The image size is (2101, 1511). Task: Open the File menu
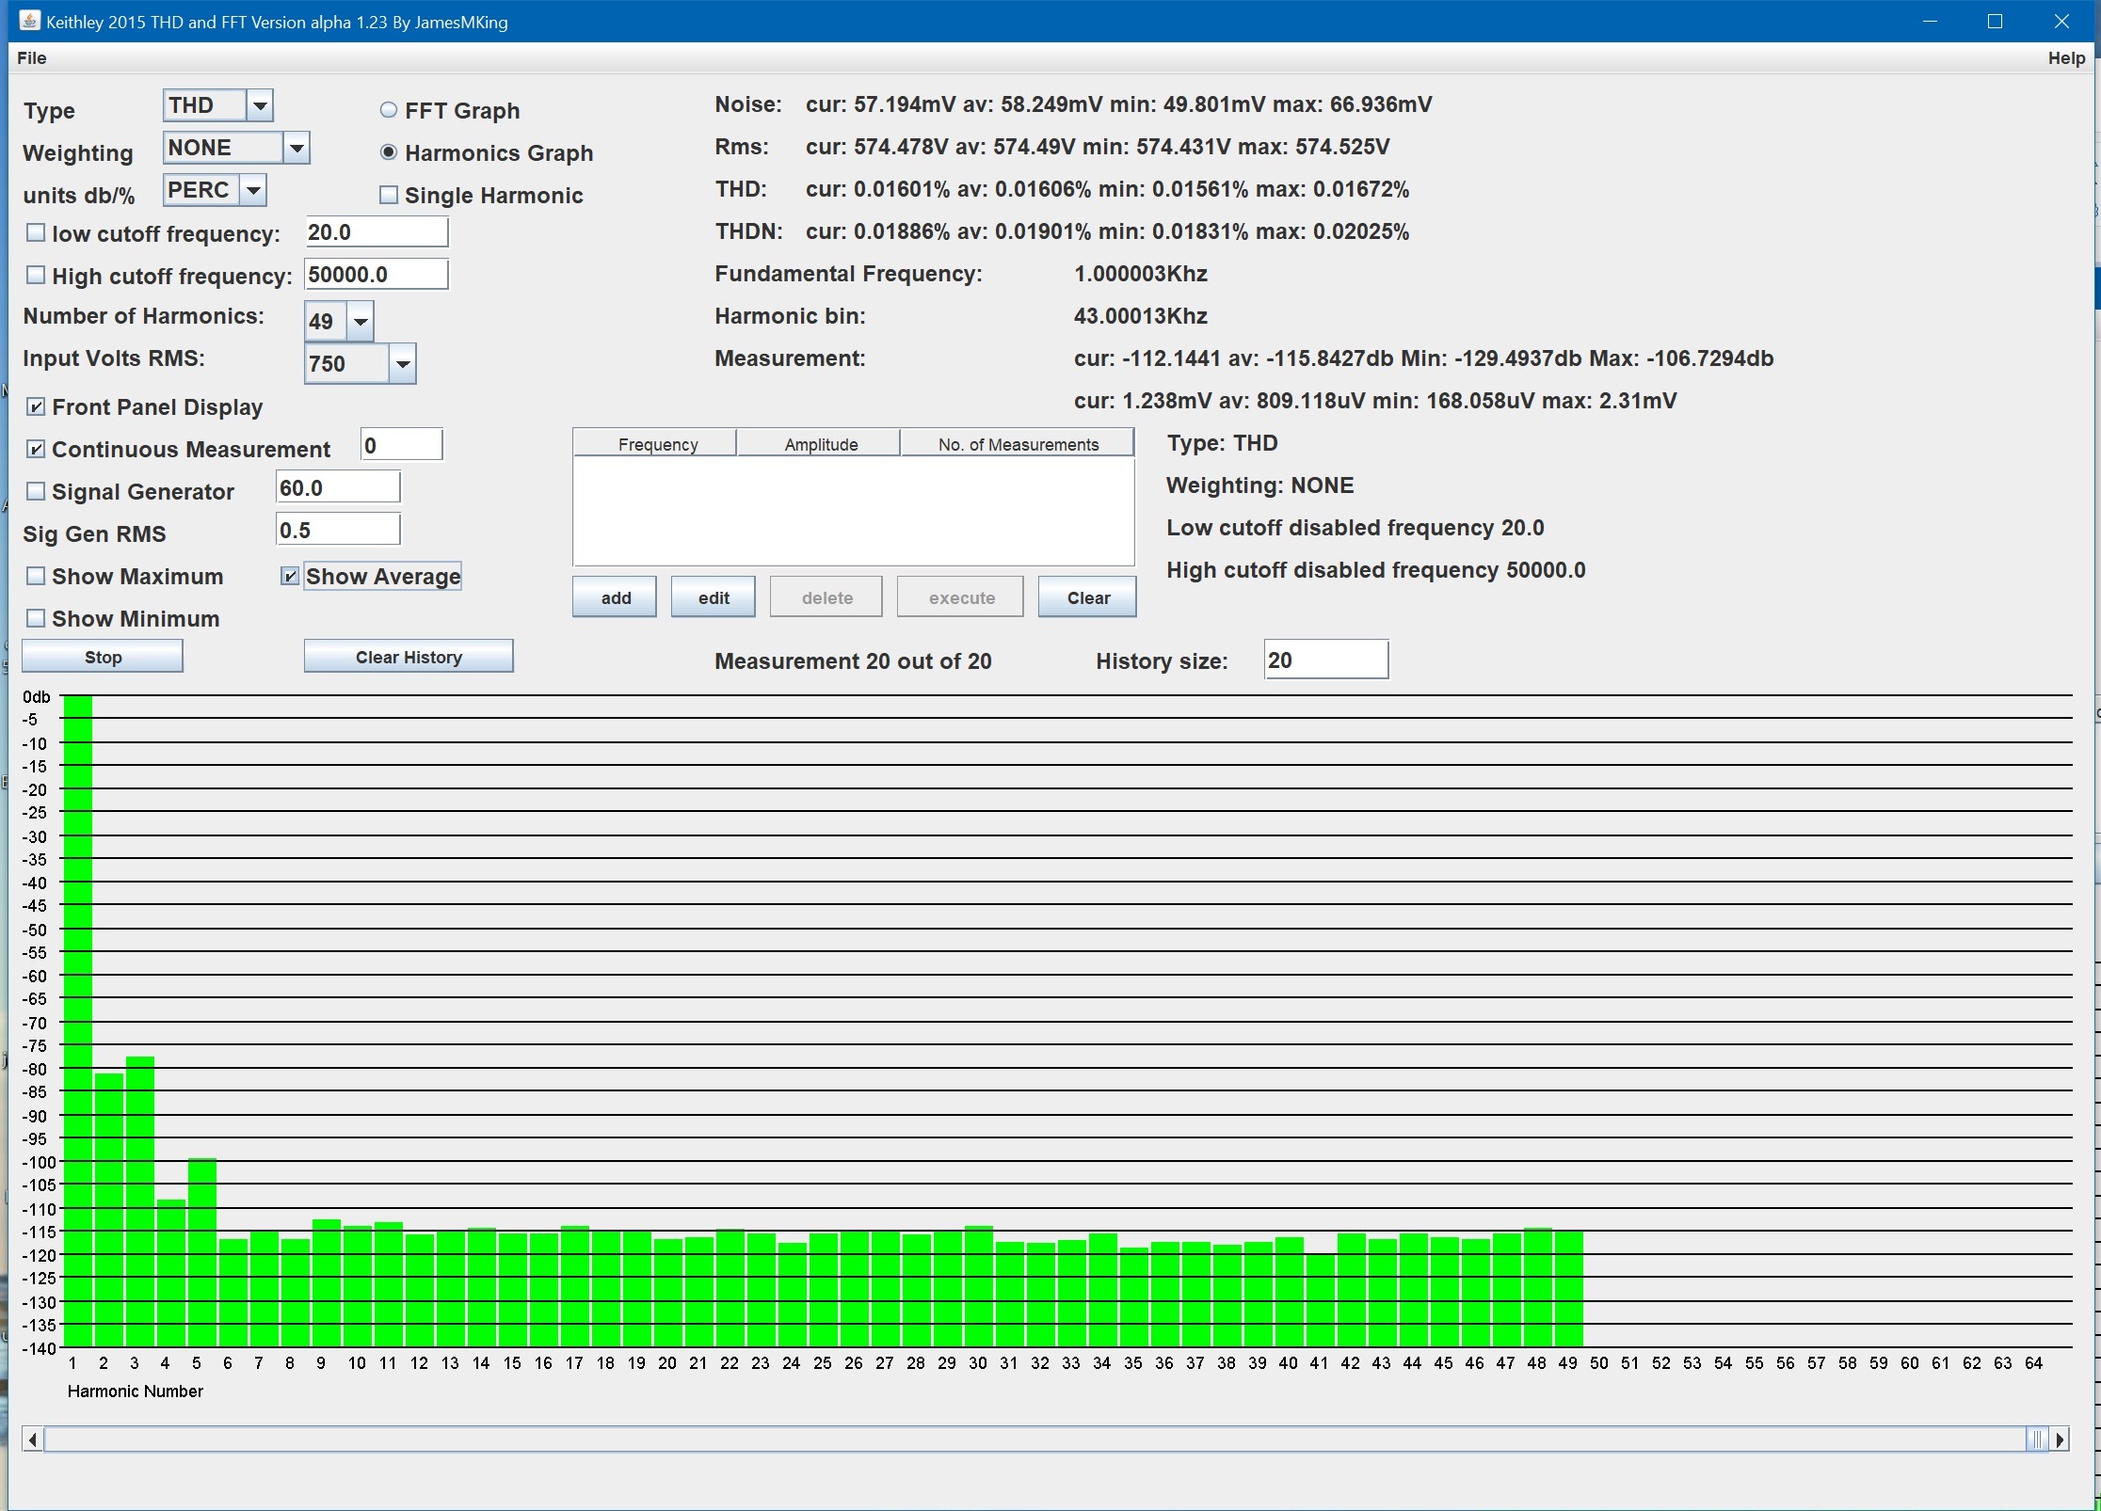click(32, 58)
